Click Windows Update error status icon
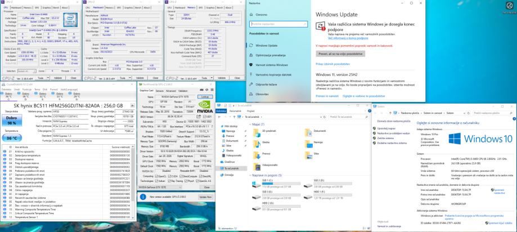517x232 pixels. pos(320,26)
